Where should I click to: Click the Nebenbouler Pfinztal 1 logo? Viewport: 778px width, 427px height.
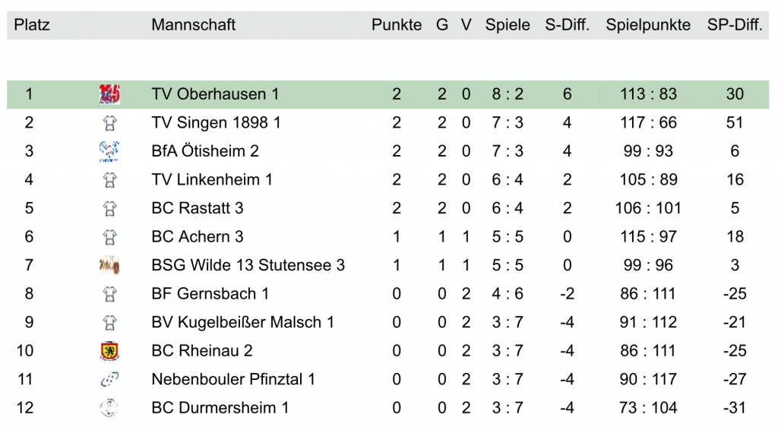[x=109, y=379]
